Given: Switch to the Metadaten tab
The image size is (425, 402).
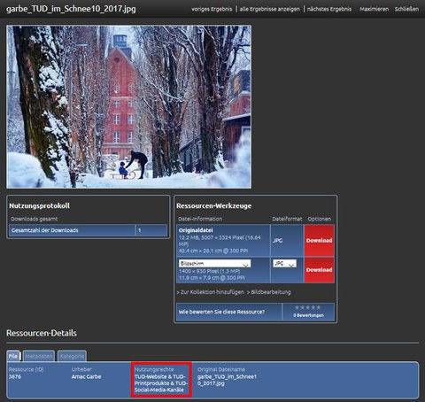Looking at the screenshot, I should pyautogui.click(x=39, y=356).
